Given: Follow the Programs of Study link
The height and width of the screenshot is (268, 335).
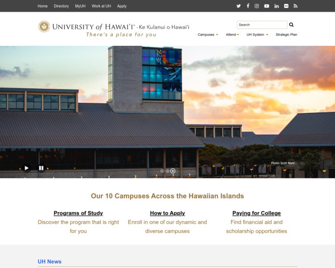Looking at the screenshot, I should click(x=78, y=213).
